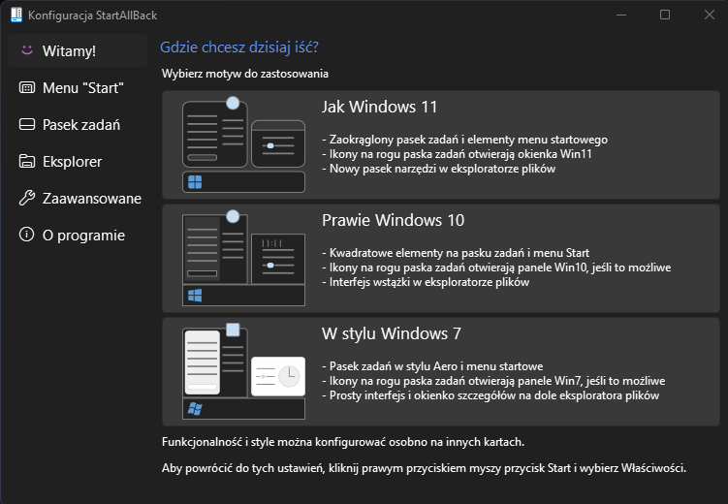
Task: Open the Zaawansowane settings tab
Action: tap(78, 198)
